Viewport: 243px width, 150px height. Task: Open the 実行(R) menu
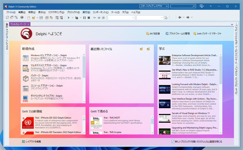click(x=86, y=12)
